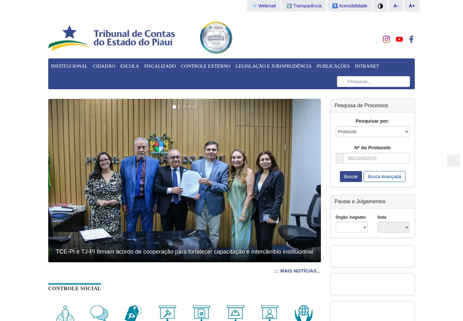
Task: Click the hard hat presentation board icon
Action: [x=236, y=313]
